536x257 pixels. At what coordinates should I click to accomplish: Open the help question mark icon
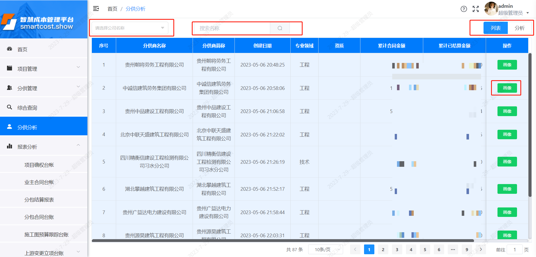point(464,9)
